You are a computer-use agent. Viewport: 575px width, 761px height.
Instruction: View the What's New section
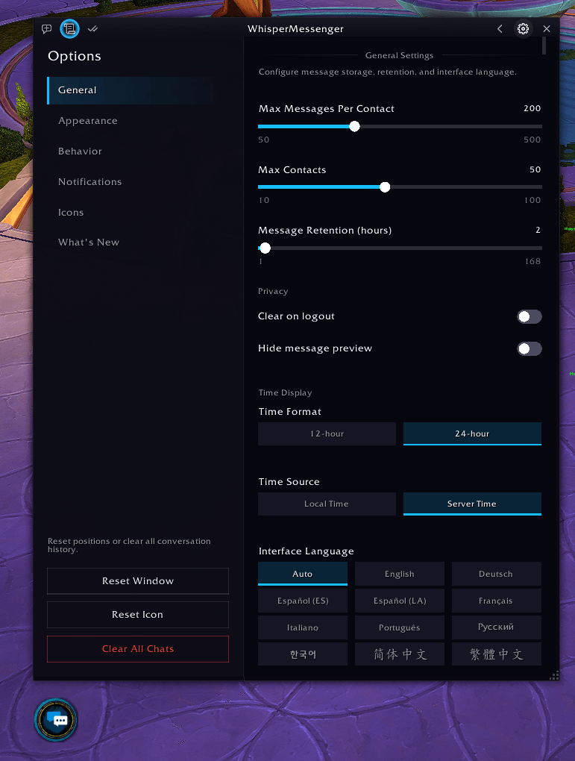point(89,242)
